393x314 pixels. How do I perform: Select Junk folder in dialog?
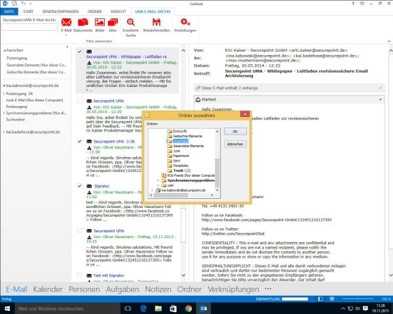[x=174, y=151]
